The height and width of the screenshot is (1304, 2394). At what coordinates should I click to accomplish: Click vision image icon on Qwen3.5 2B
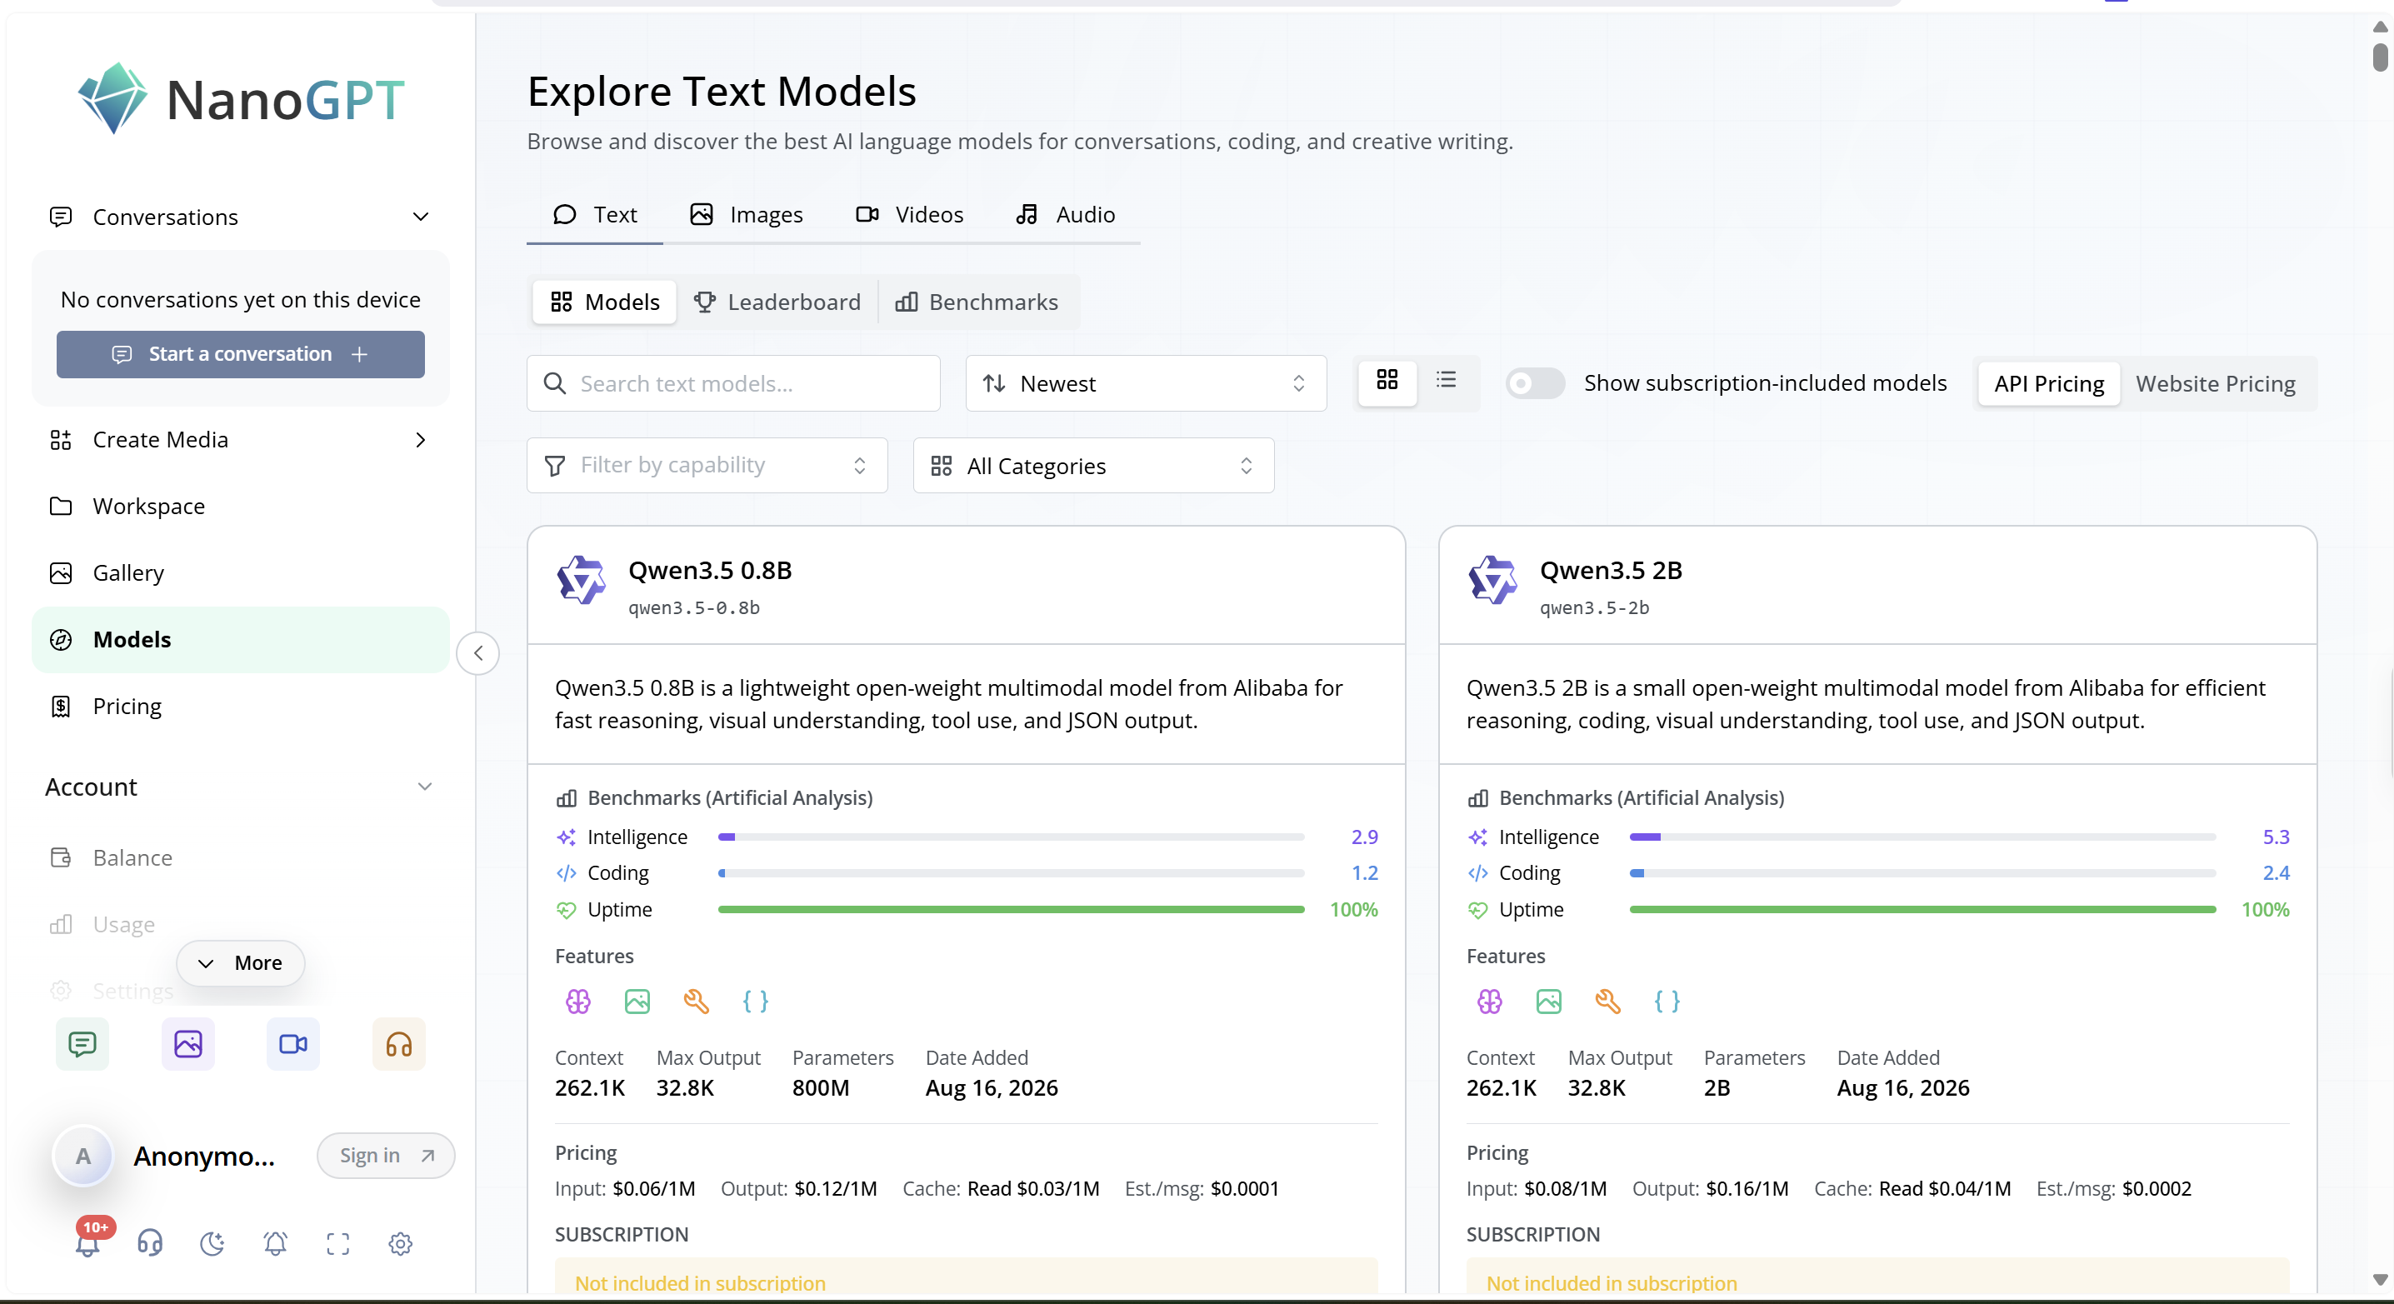point(1549,1001)
